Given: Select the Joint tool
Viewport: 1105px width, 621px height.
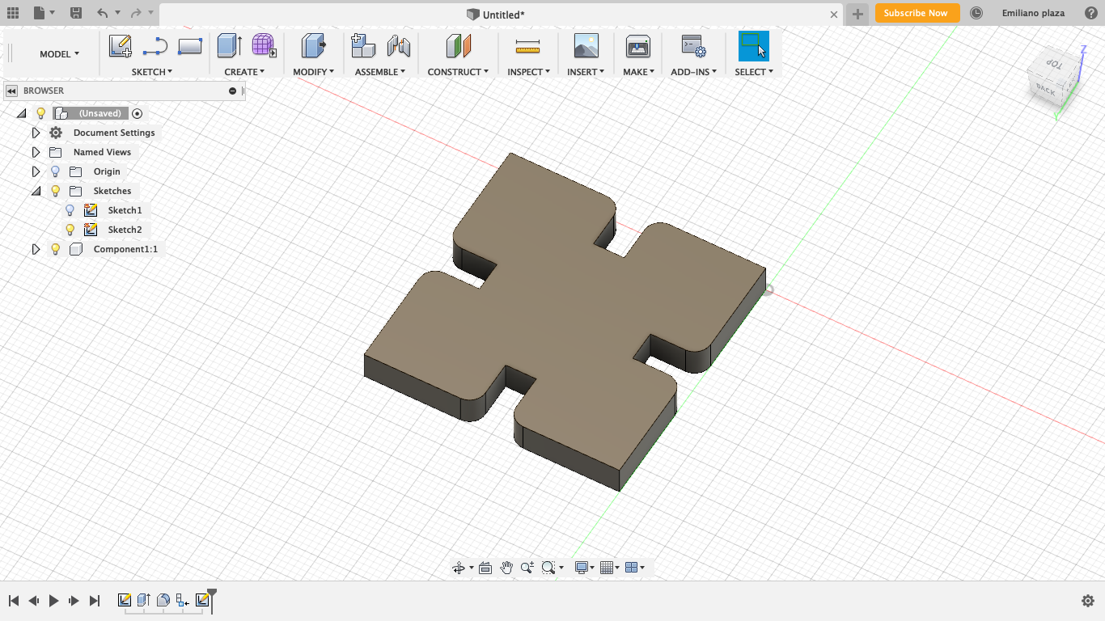Looking at the screenshot, I should point(398,46).
